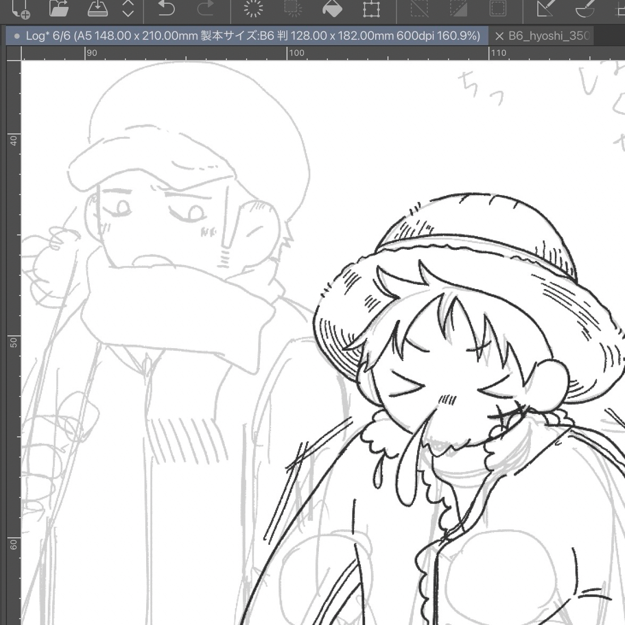Close the B6_hyoshi tab
This screenshot has width=625, height=625.
tap(499, 36)
